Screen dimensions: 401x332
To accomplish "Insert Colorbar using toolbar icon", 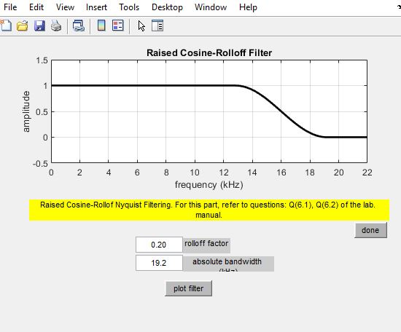I will click(x=101, y=25).
